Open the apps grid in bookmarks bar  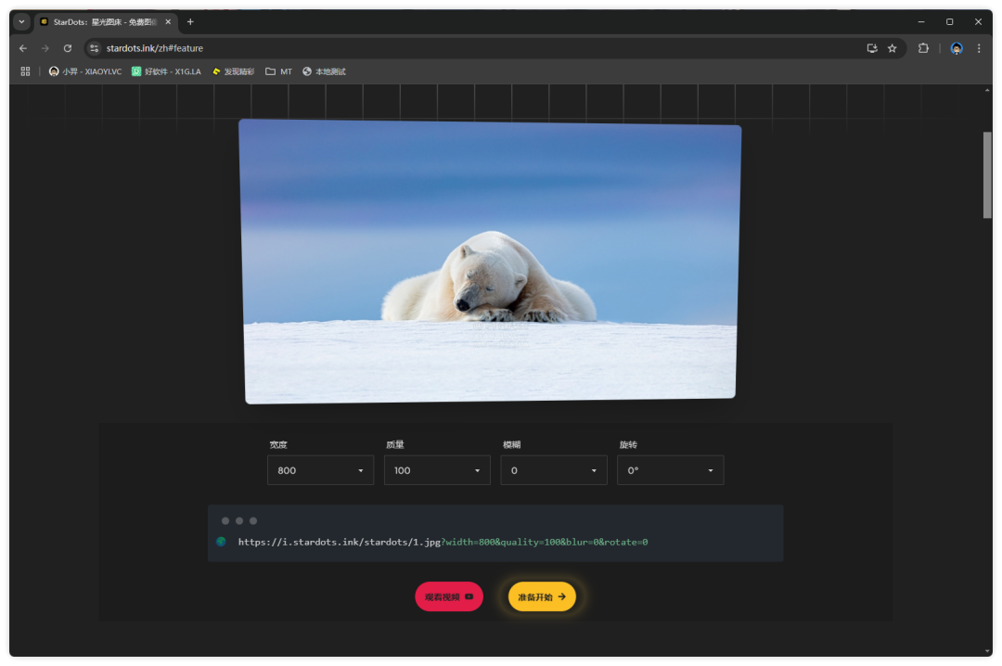click(x=25, y=71)
